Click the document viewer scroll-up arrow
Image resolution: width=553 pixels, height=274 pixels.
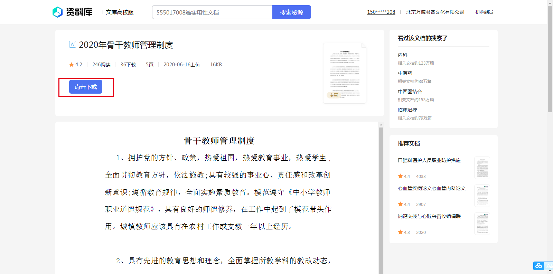[381, 125]
